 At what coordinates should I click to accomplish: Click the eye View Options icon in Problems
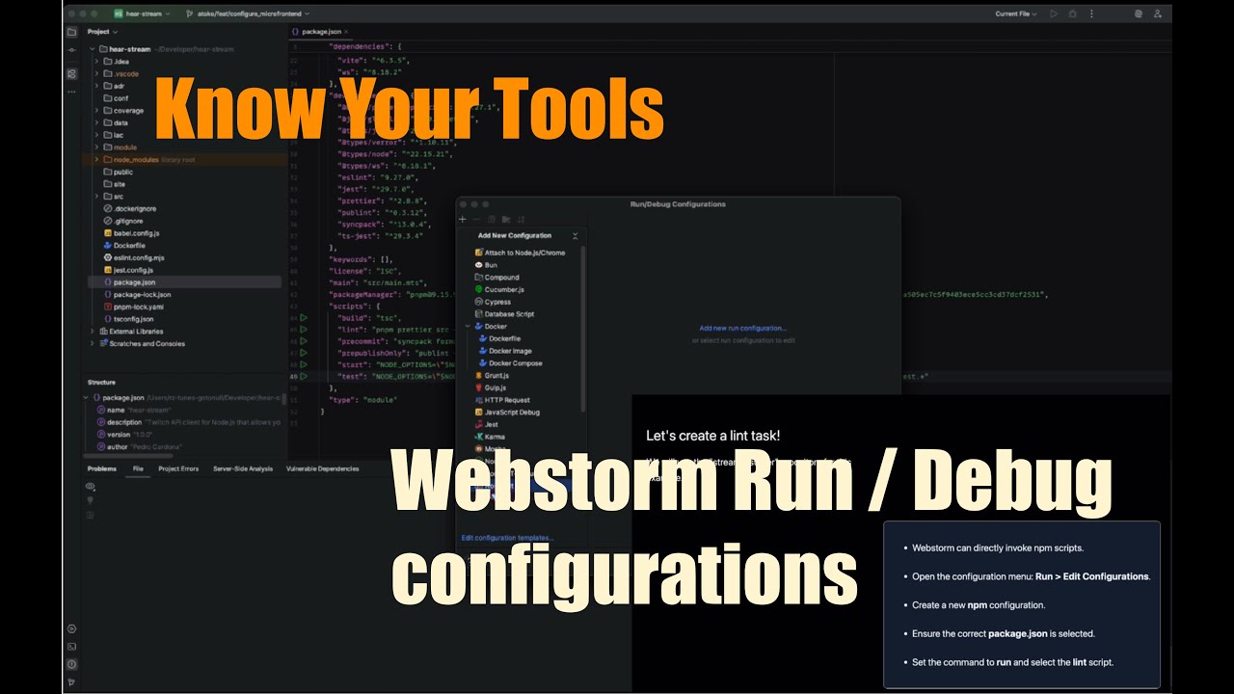(91, 486)
